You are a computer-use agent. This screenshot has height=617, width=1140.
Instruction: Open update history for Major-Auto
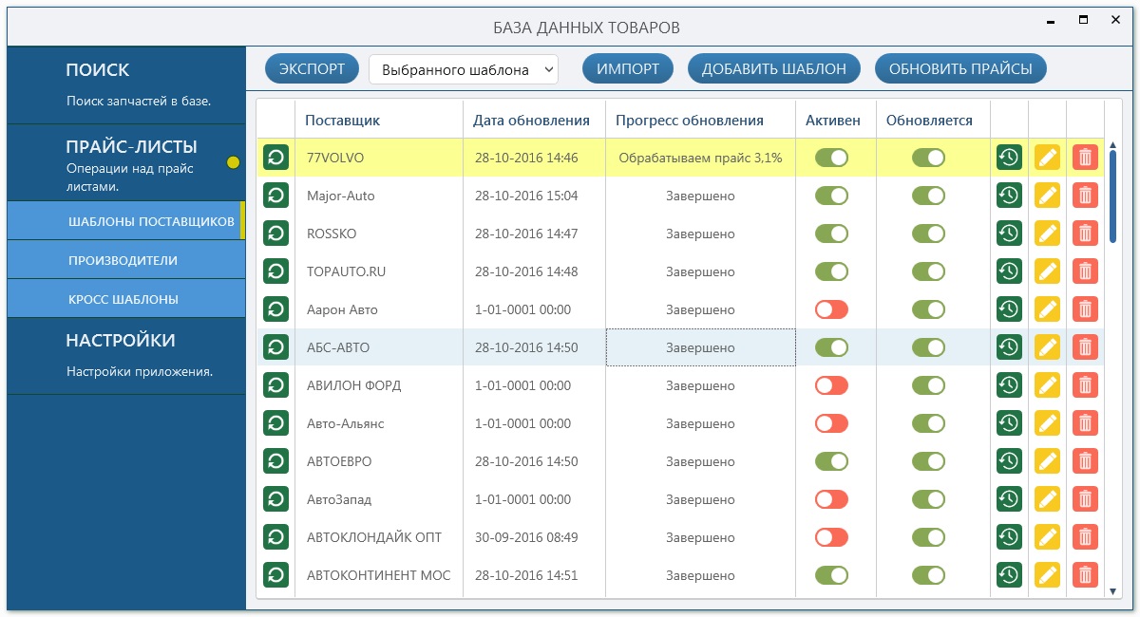(x=1009, y=196)
